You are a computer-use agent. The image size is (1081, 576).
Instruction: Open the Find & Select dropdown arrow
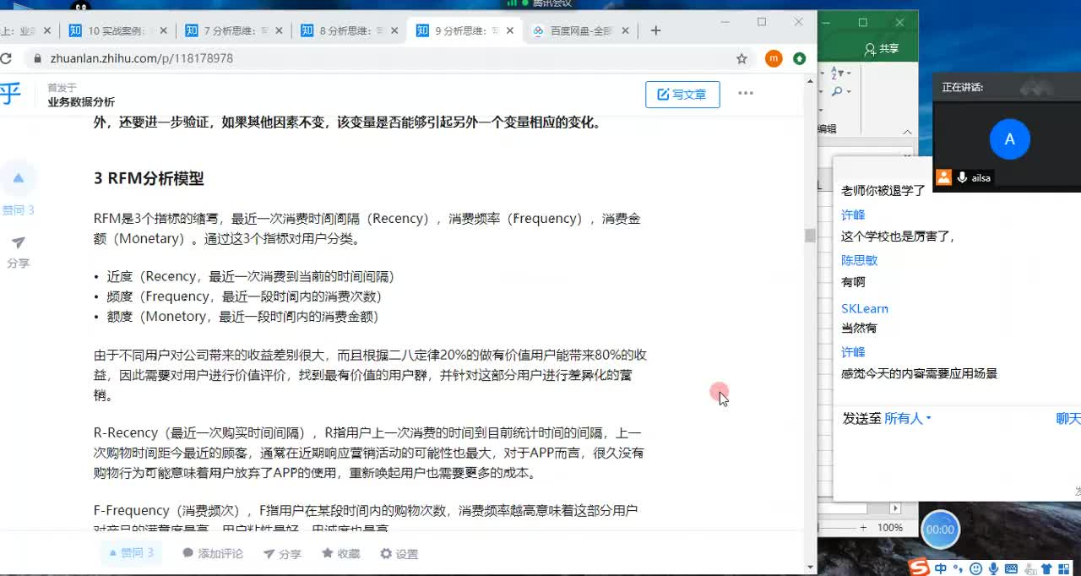coord(850,92)
